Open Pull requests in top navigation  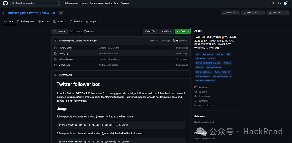coord(71,3)
